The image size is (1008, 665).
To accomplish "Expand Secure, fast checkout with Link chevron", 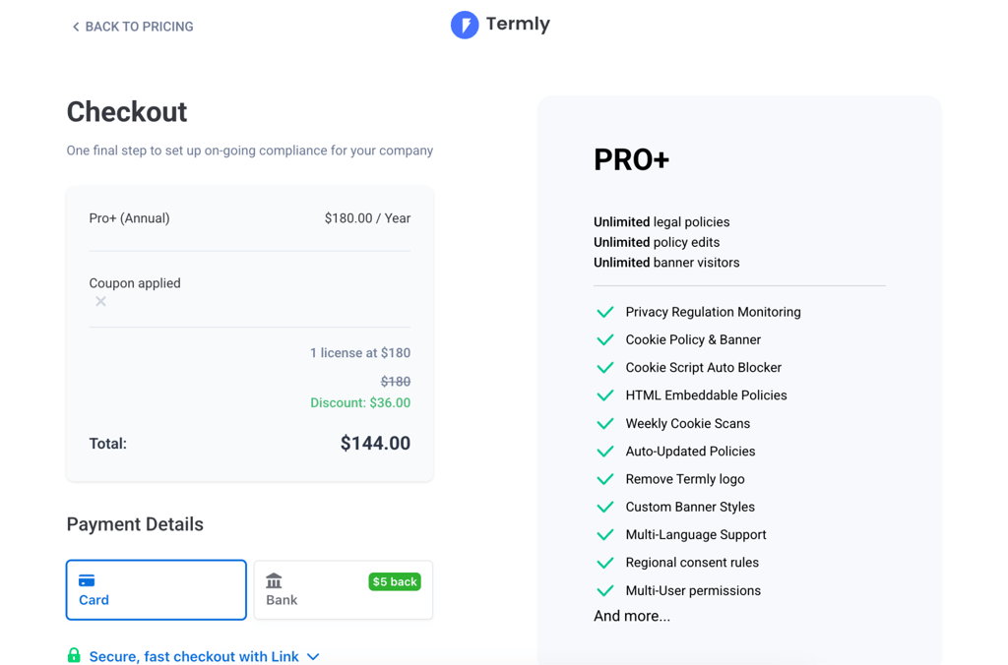I will pos(313,657).
